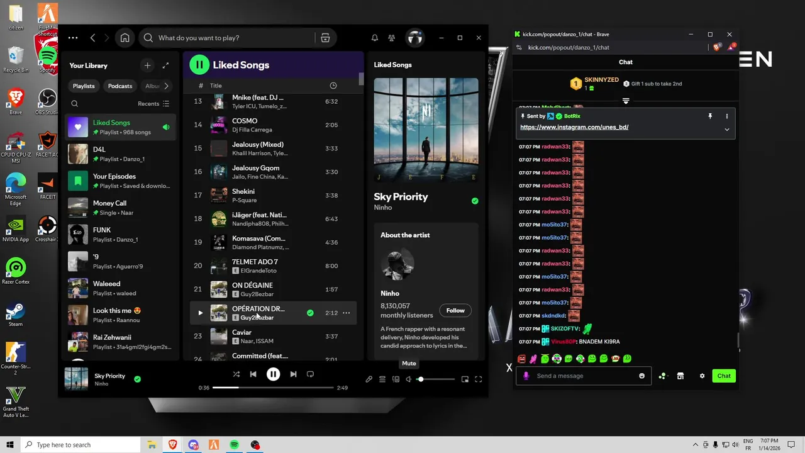Open Kick chat shop icon
Image resolution: width=805 pixels, height=453 pixels.
click(x=680, y=376)
